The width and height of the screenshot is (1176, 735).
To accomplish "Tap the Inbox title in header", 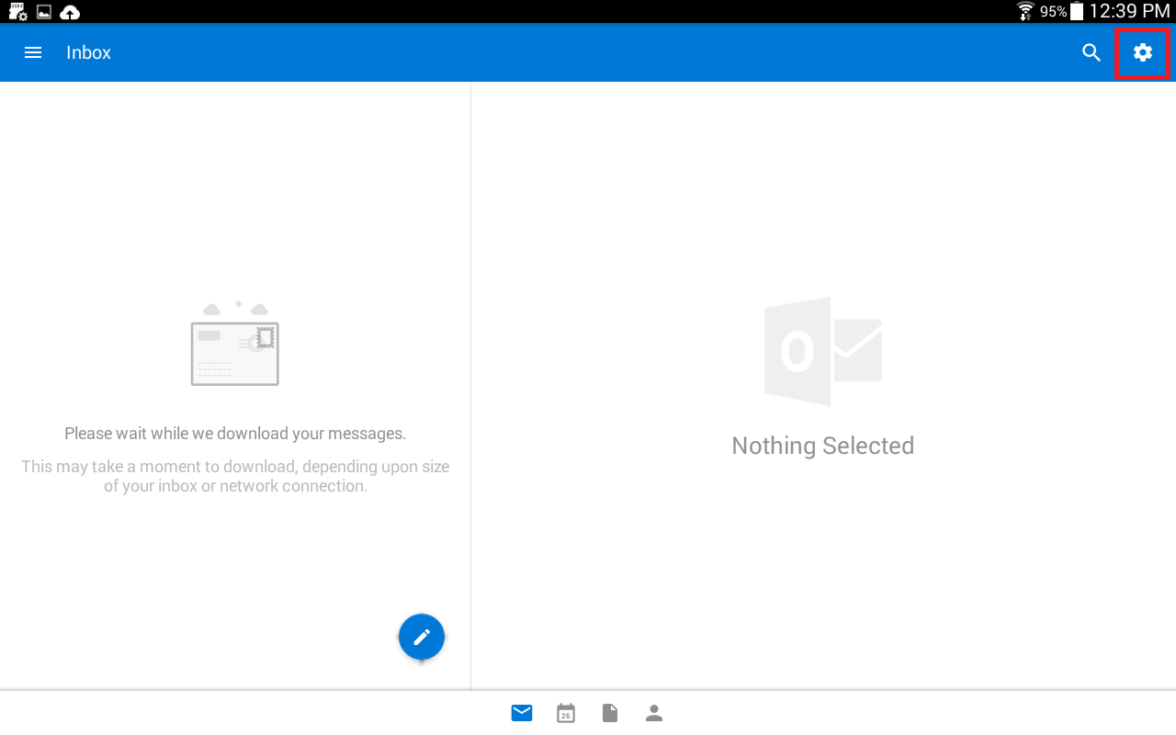I will pyautogui.click(x=88, y=52).
